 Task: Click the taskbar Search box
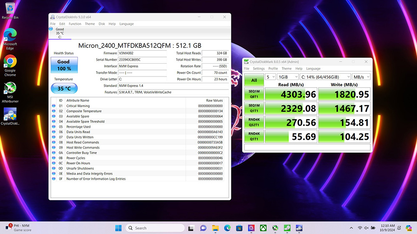(155, 228)
